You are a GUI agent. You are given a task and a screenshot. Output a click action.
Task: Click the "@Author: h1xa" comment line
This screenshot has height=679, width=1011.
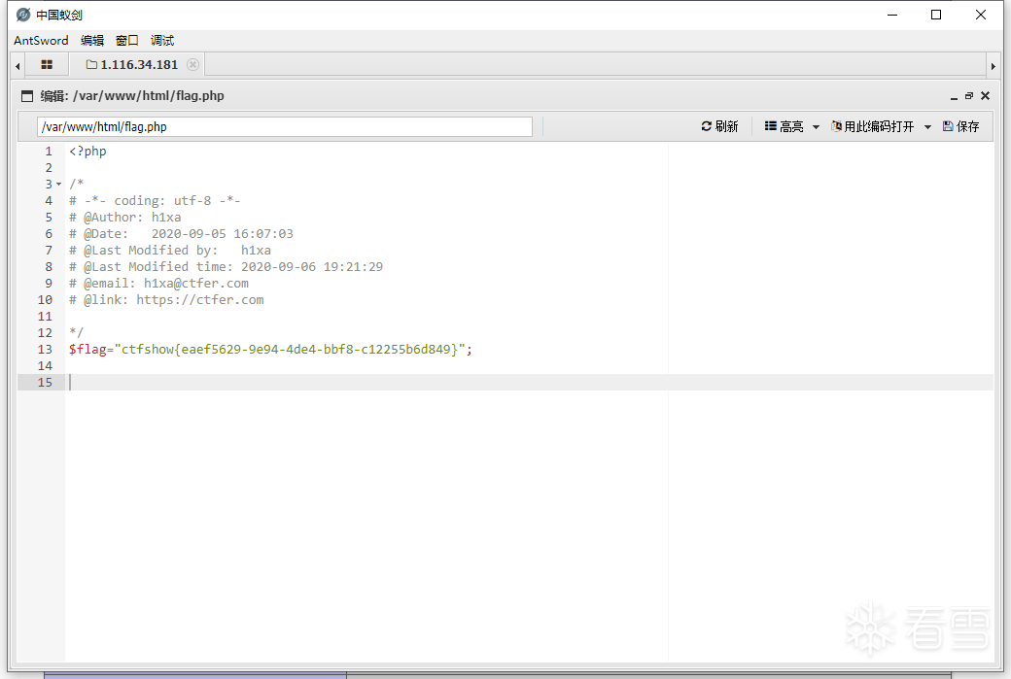pyautogui.click(x=125, y=217)
